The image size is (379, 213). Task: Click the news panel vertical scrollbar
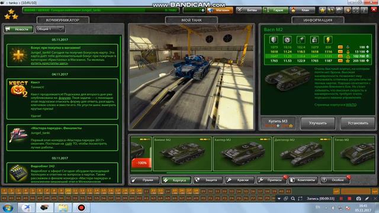click(x=120, y=60)
